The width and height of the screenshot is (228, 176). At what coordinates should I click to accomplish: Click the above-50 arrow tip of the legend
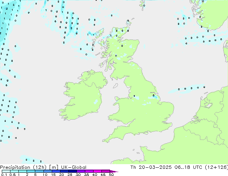tap(114, 172)
